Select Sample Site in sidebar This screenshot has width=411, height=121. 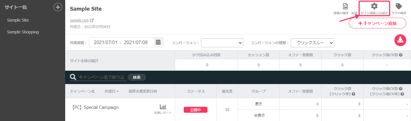click(x=18, y=20)
